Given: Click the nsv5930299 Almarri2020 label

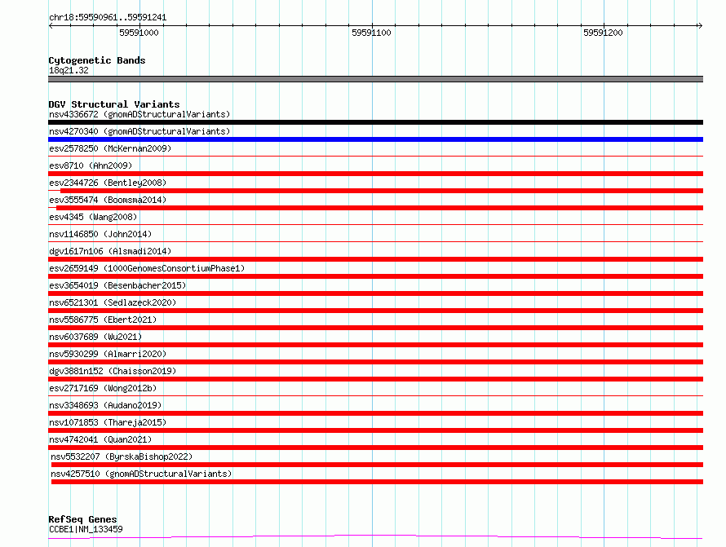Looking at the screenshot, I should 108,354.
